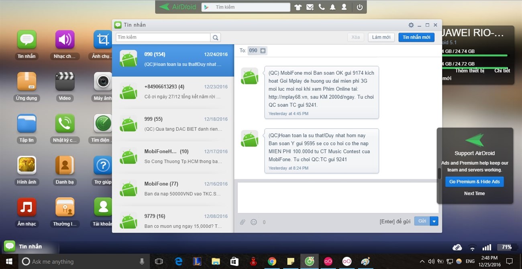Open the Thường liên hệ icon
Image resolution: width=522 pixels, height=269 pixels.
pos(65,207)
